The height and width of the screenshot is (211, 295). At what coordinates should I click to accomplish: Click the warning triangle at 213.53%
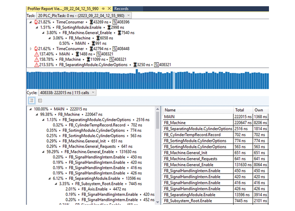[36, 65]
